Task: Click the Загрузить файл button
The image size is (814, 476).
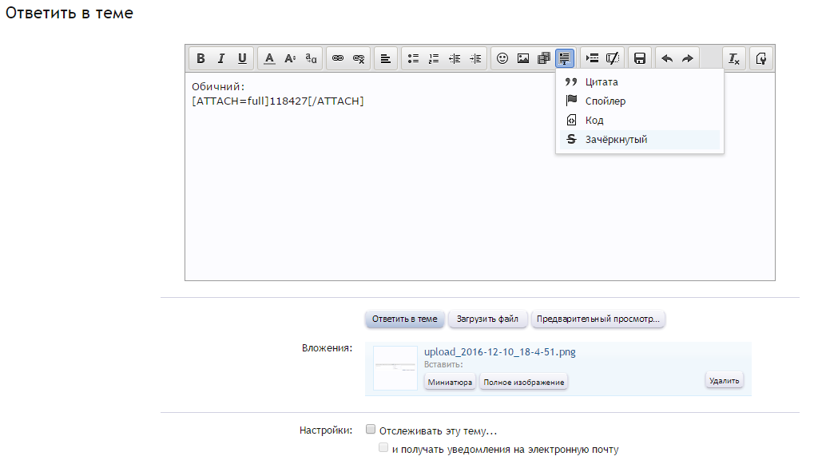Action: (x=487, y=319)
